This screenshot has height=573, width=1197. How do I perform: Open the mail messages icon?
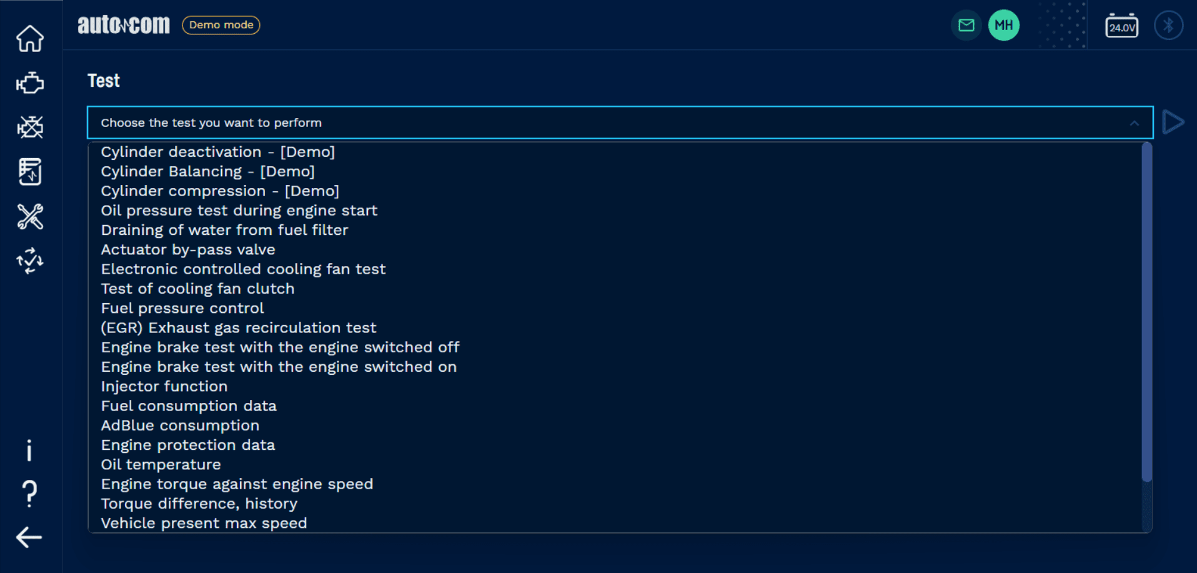966,26
